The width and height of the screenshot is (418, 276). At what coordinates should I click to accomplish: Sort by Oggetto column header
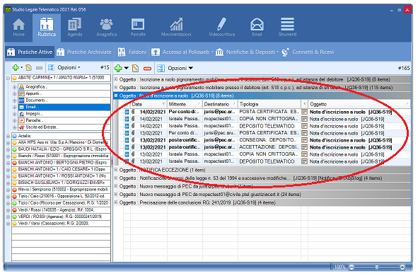(x=359, y=104)
